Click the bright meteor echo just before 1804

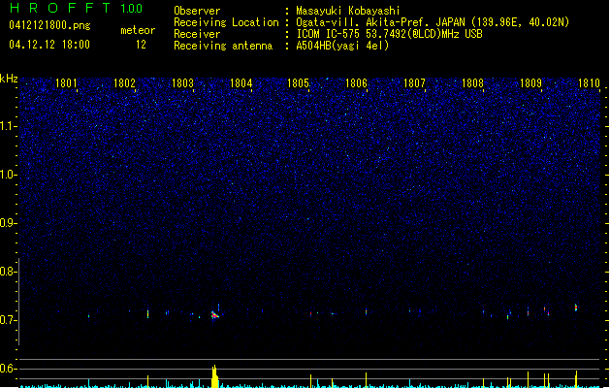214,314
